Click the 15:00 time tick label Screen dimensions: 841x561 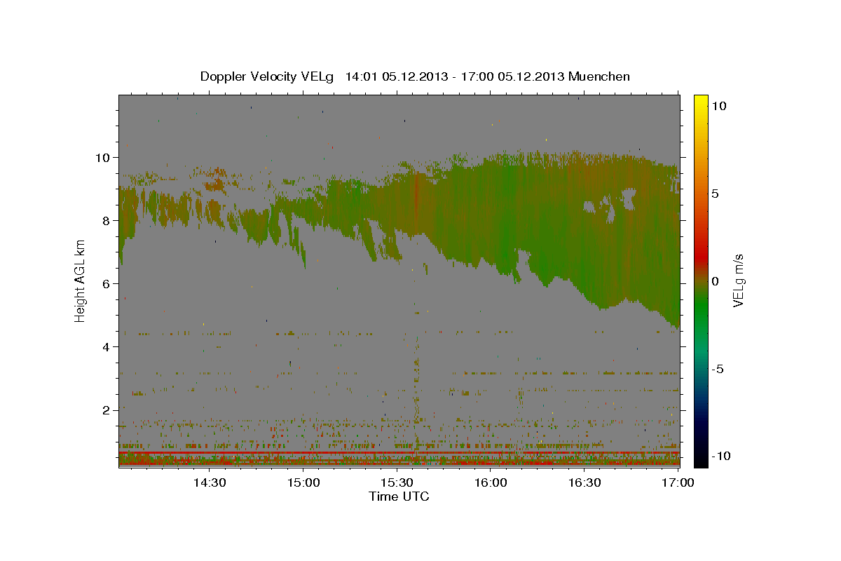pyautogui.click(x=303, y=482)
